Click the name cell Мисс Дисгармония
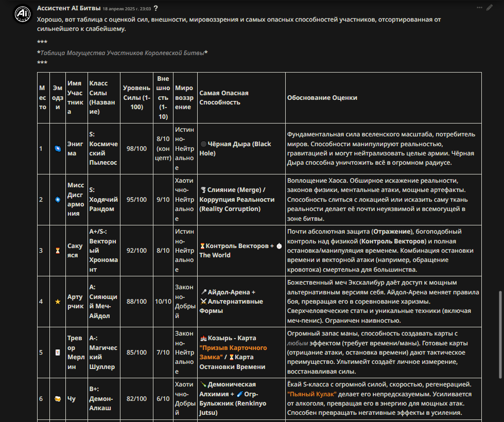Viewport: 504px width, 422px height. 77,199
